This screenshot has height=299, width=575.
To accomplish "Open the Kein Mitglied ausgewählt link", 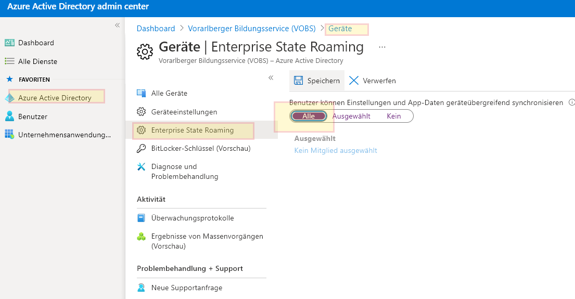I will (x=336, y=150).
